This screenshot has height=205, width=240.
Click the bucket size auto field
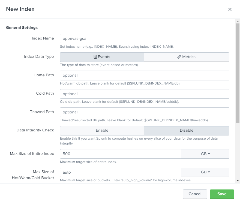pyautogui.click(x=121, y=172)
